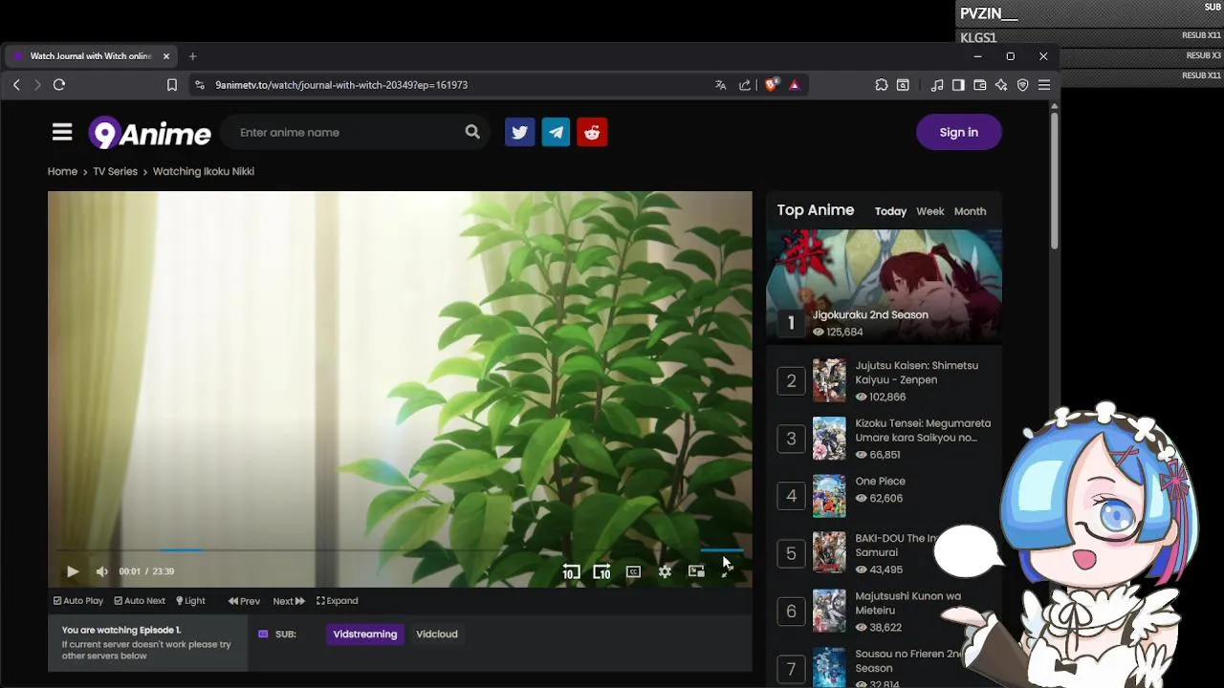Open One Piece anime link
The height and width of the screenshot is (688, 1224).
[x=880, y=482]
